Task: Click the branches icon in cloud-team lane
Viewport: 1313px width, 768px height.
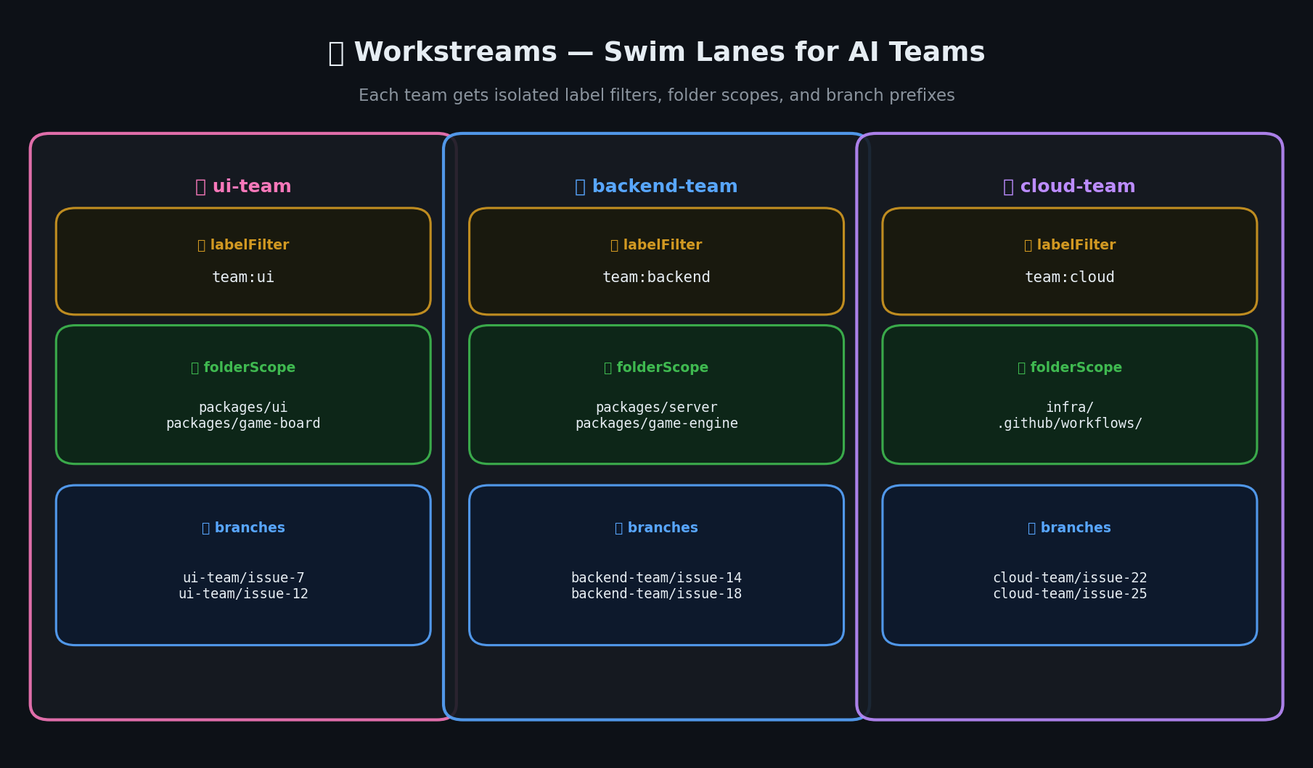Action: [1031, 527]
